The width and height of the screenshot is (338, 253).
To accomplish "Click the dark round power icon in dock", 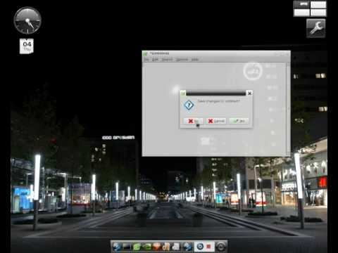I will tap(220, 247).
